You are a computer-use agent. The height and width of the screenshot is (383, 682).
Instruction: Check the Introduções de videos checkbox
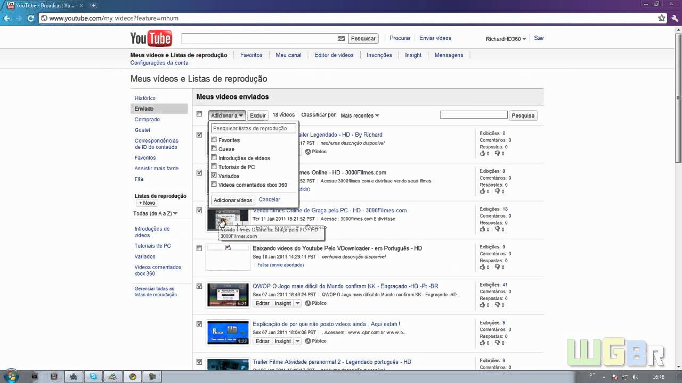pyautogui.click(x=214, y=157)
